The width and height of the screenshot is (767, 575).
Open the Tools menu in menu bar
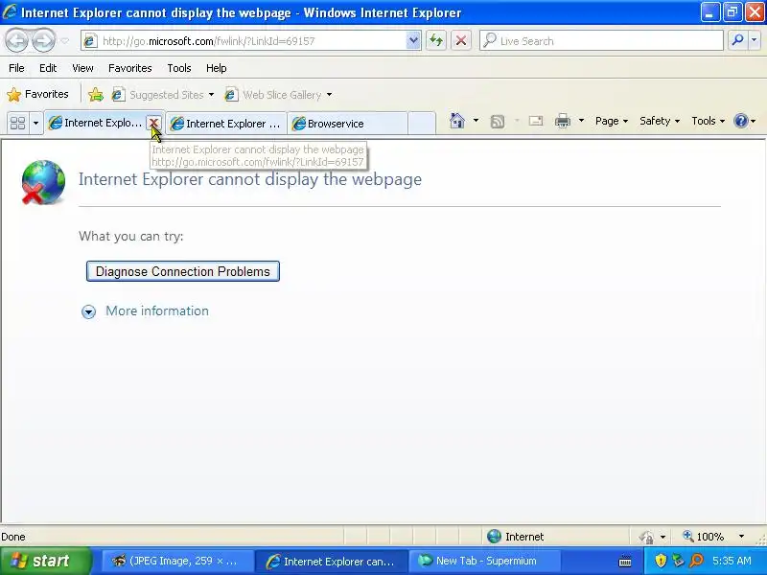pyautogui.click(x=179, y=68)
